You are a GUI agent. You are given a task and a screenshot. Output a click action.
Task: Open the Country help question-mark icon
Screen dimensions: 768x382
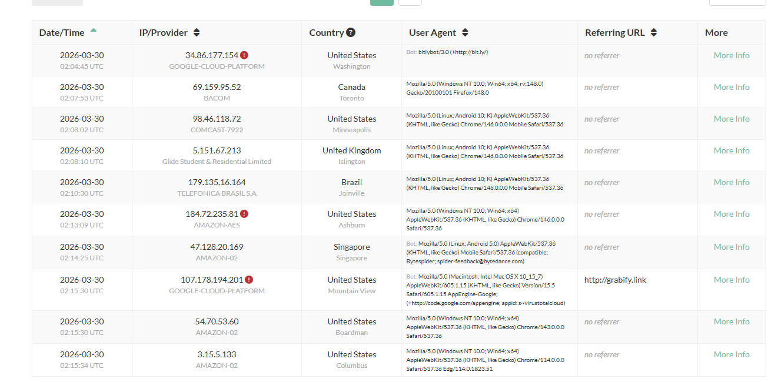tap(351, 33)
